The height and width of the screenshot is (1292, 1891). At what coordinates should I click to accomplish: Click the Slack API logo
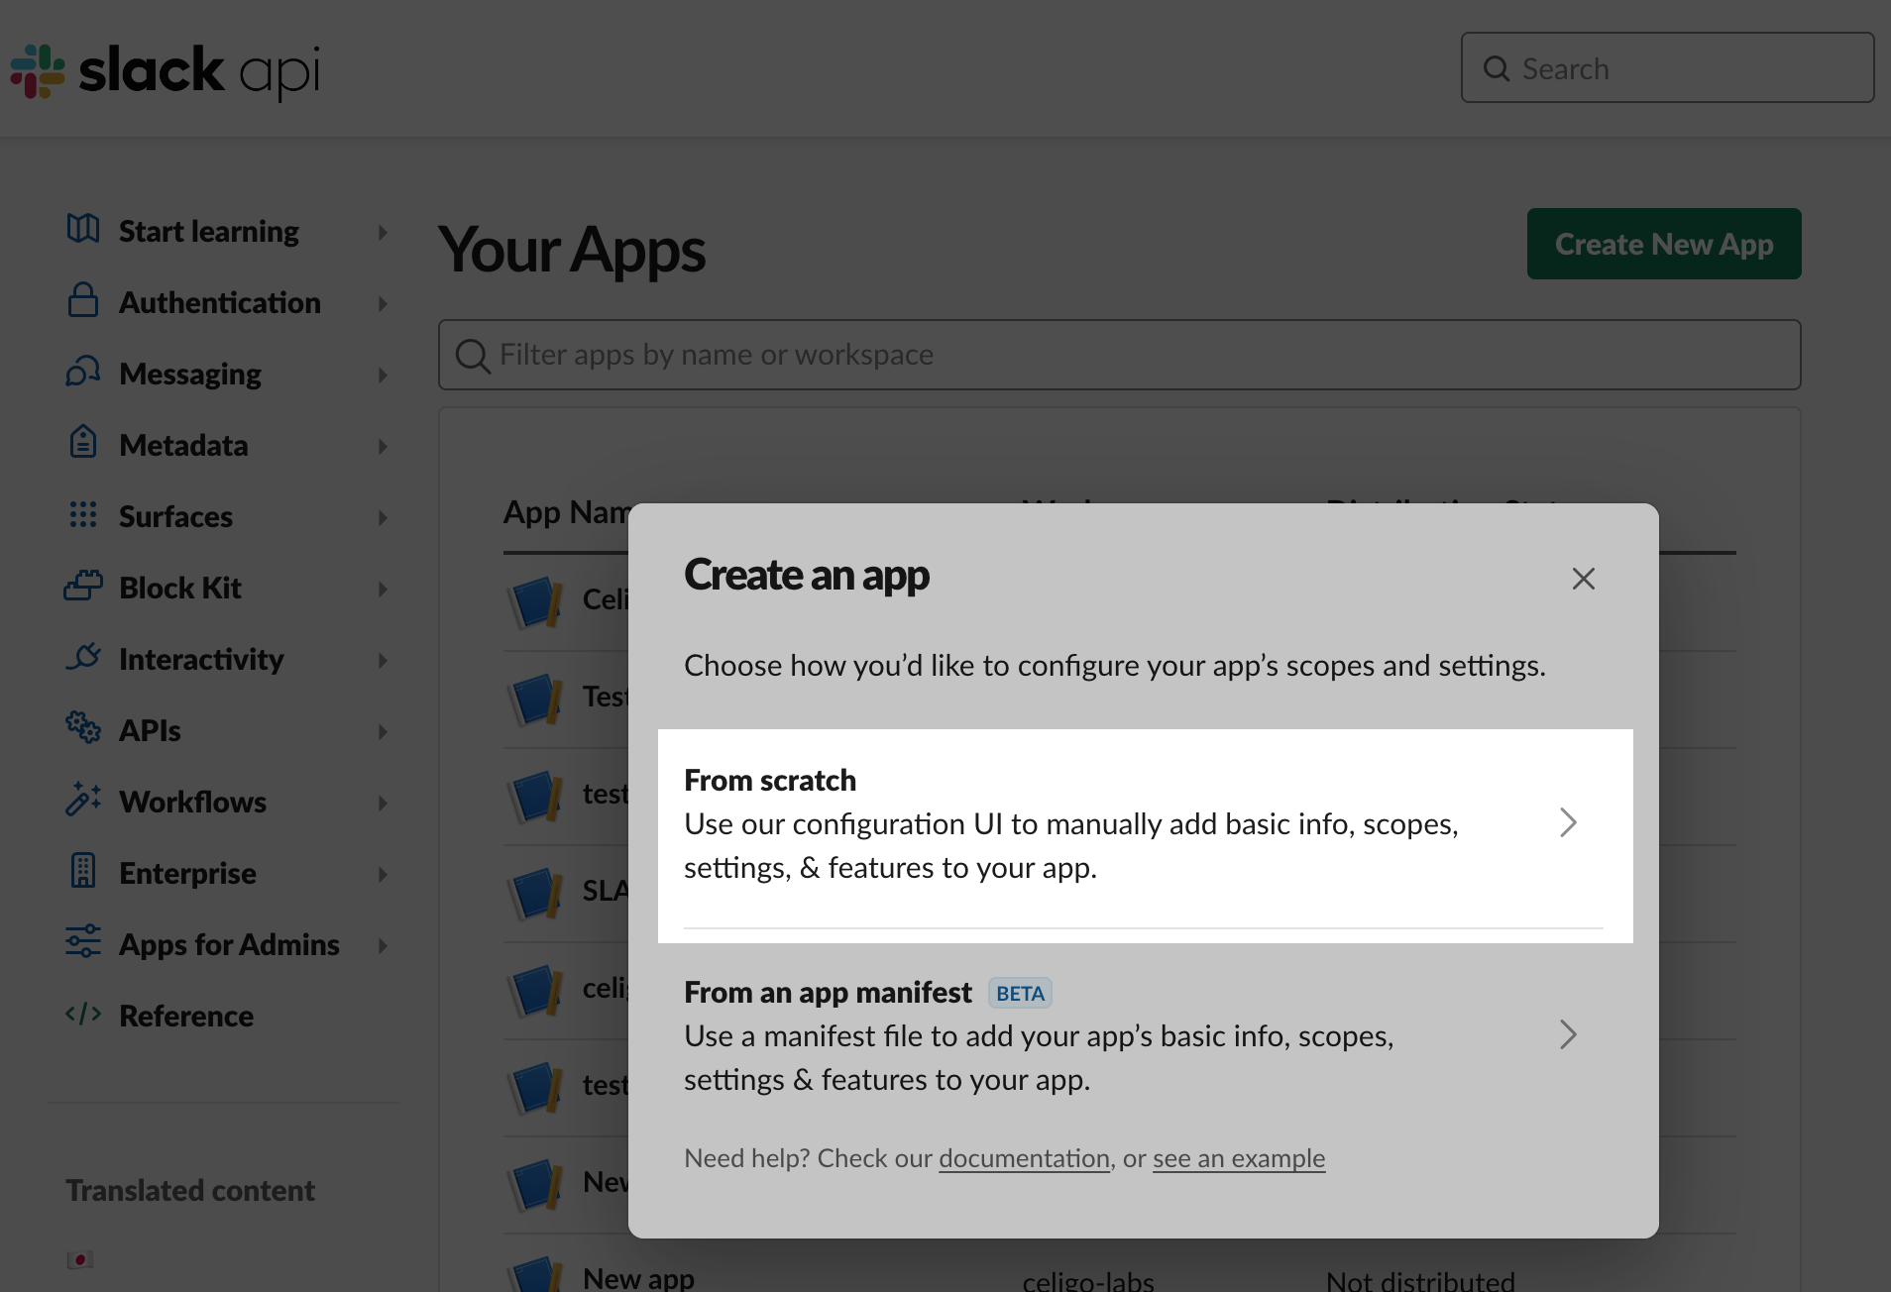tap(164, 69)
